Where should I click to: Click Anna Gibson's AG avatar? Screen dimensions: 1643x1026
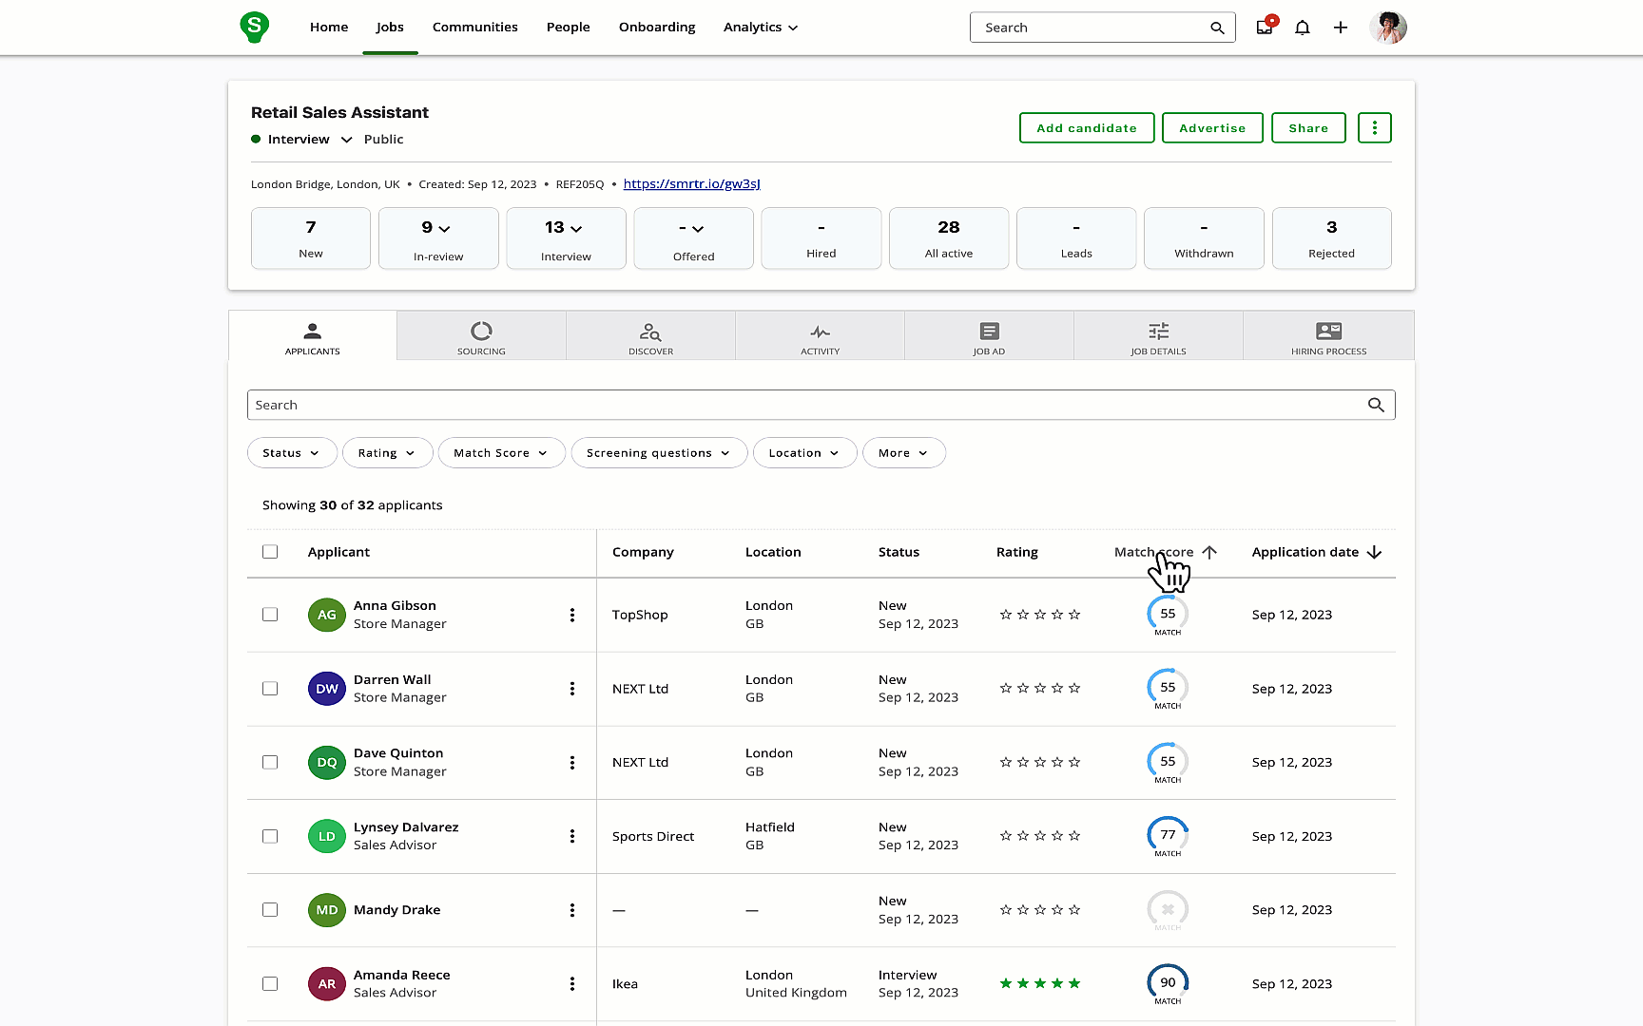coord(327,615)
